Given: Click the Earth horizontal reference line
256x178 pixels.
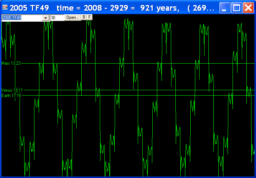Looking at the screenshot, I should 142,96.
